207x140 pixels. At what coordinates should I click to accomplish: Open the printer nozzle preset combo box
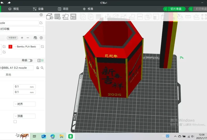[x=19, y=23]
